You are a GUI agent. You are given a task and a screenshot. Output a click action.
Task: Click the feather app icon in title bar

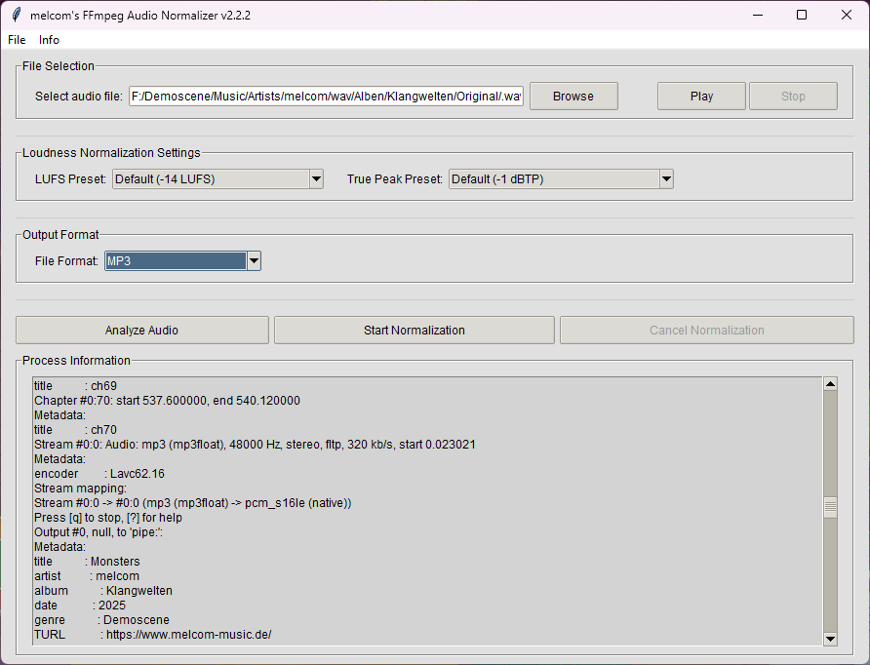[x=17, y=15]
